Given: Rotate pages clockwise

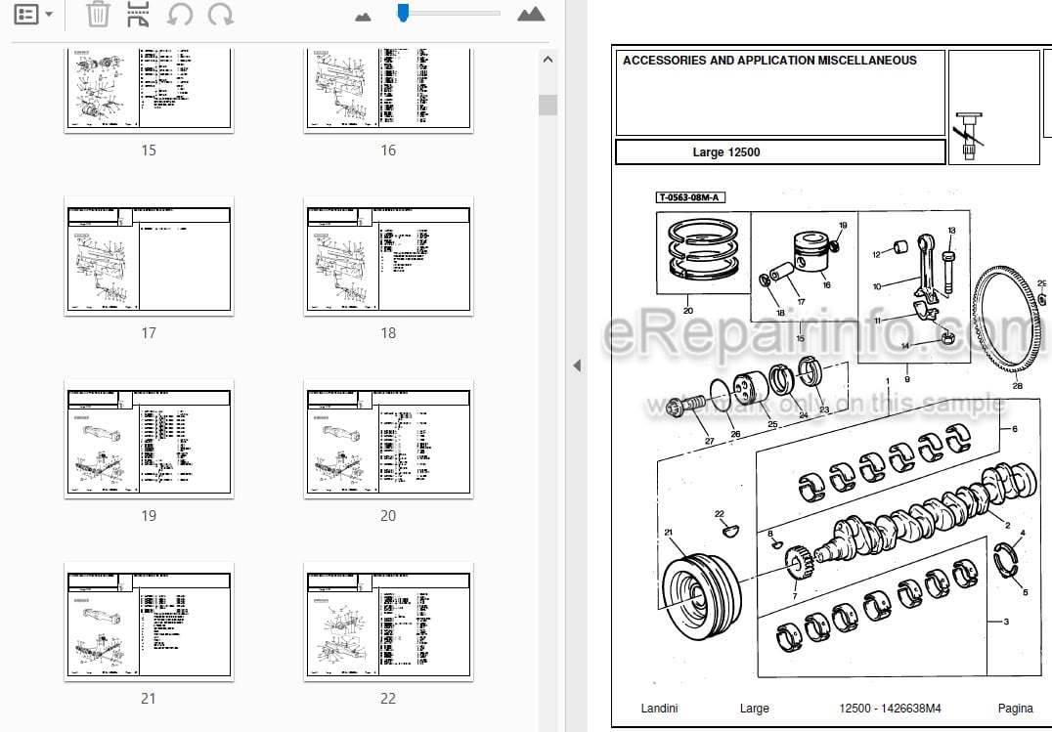Looking at the screenshot, I should pos(220,14).
